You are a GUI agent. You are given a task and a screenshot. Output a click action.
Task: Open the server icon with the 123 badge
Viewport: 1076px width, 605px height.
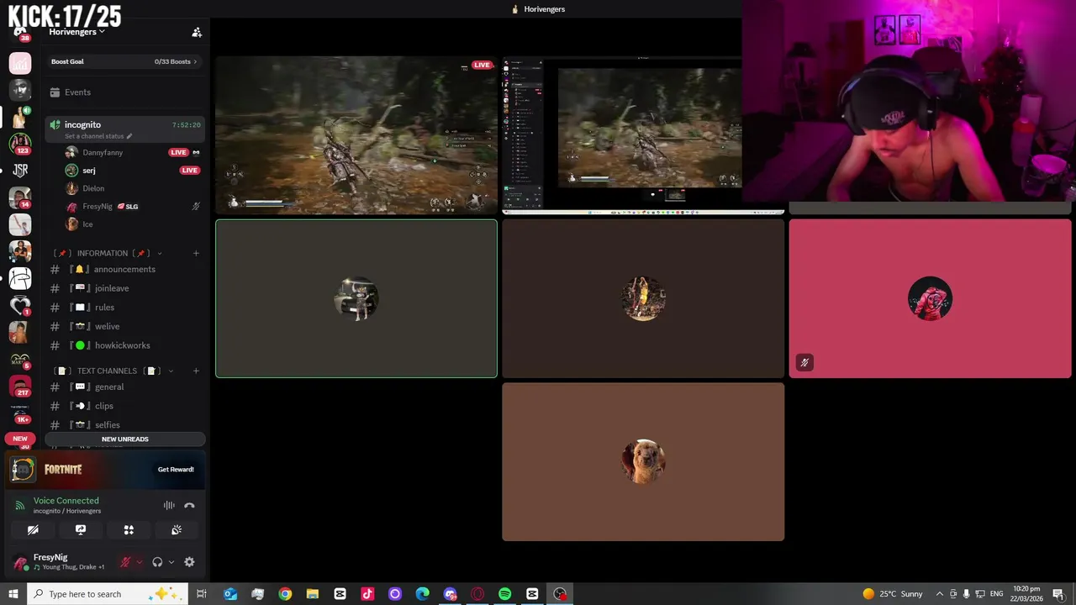(20, 144)
